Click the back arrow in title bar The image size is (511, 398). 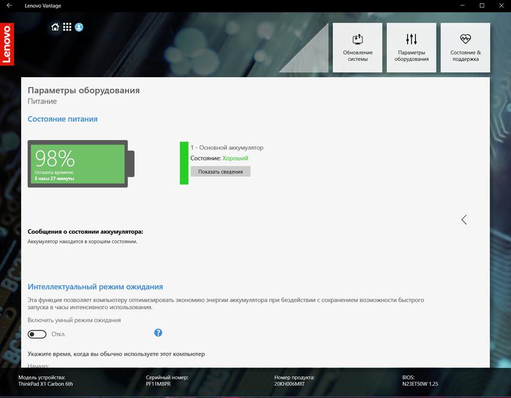click(x=9, y=5)
